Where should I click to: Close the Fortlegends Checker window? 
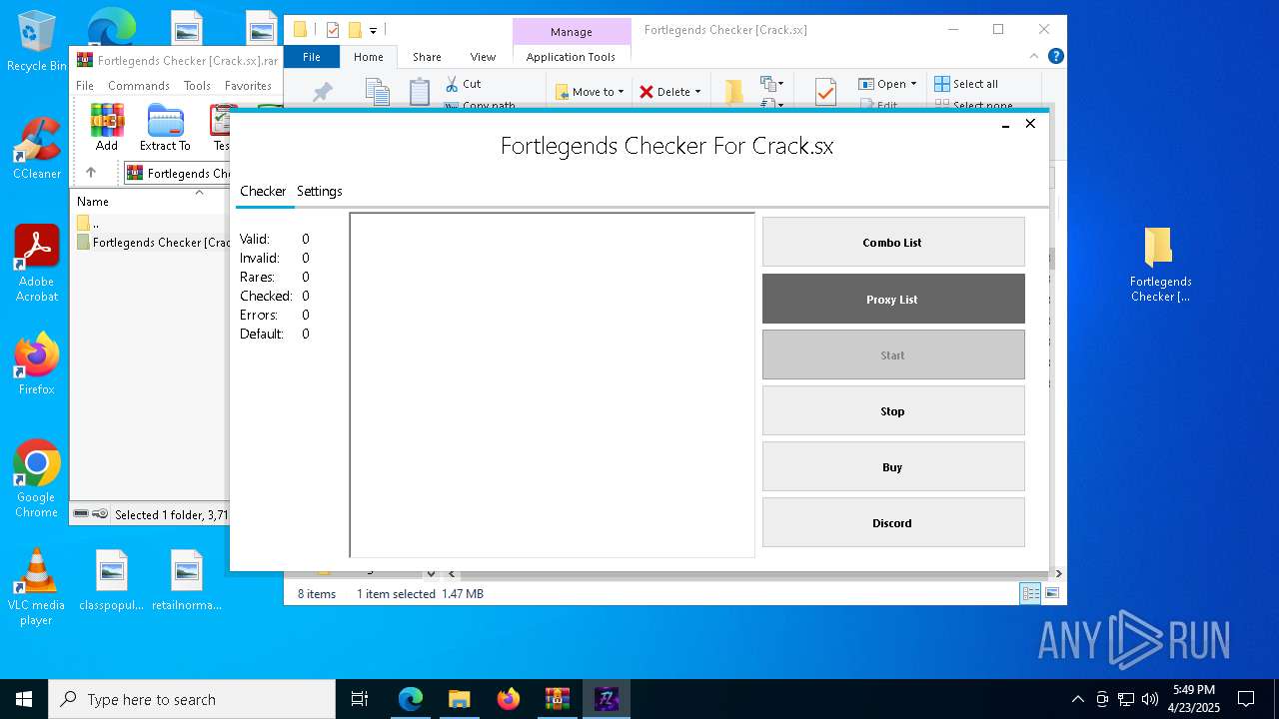[1030, 124]
